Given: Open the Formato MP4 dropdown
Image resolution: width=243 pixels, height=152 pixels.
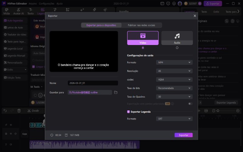Looking at the screenshot, I should pyautogui.click(x=174, y=62).
